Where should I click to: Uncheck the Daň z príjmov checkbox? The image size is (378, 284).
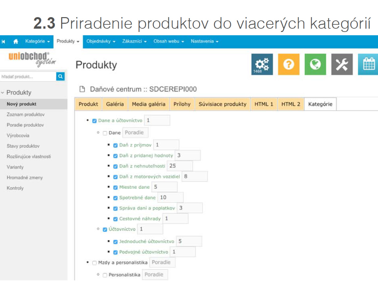click(x=116, y=145)
